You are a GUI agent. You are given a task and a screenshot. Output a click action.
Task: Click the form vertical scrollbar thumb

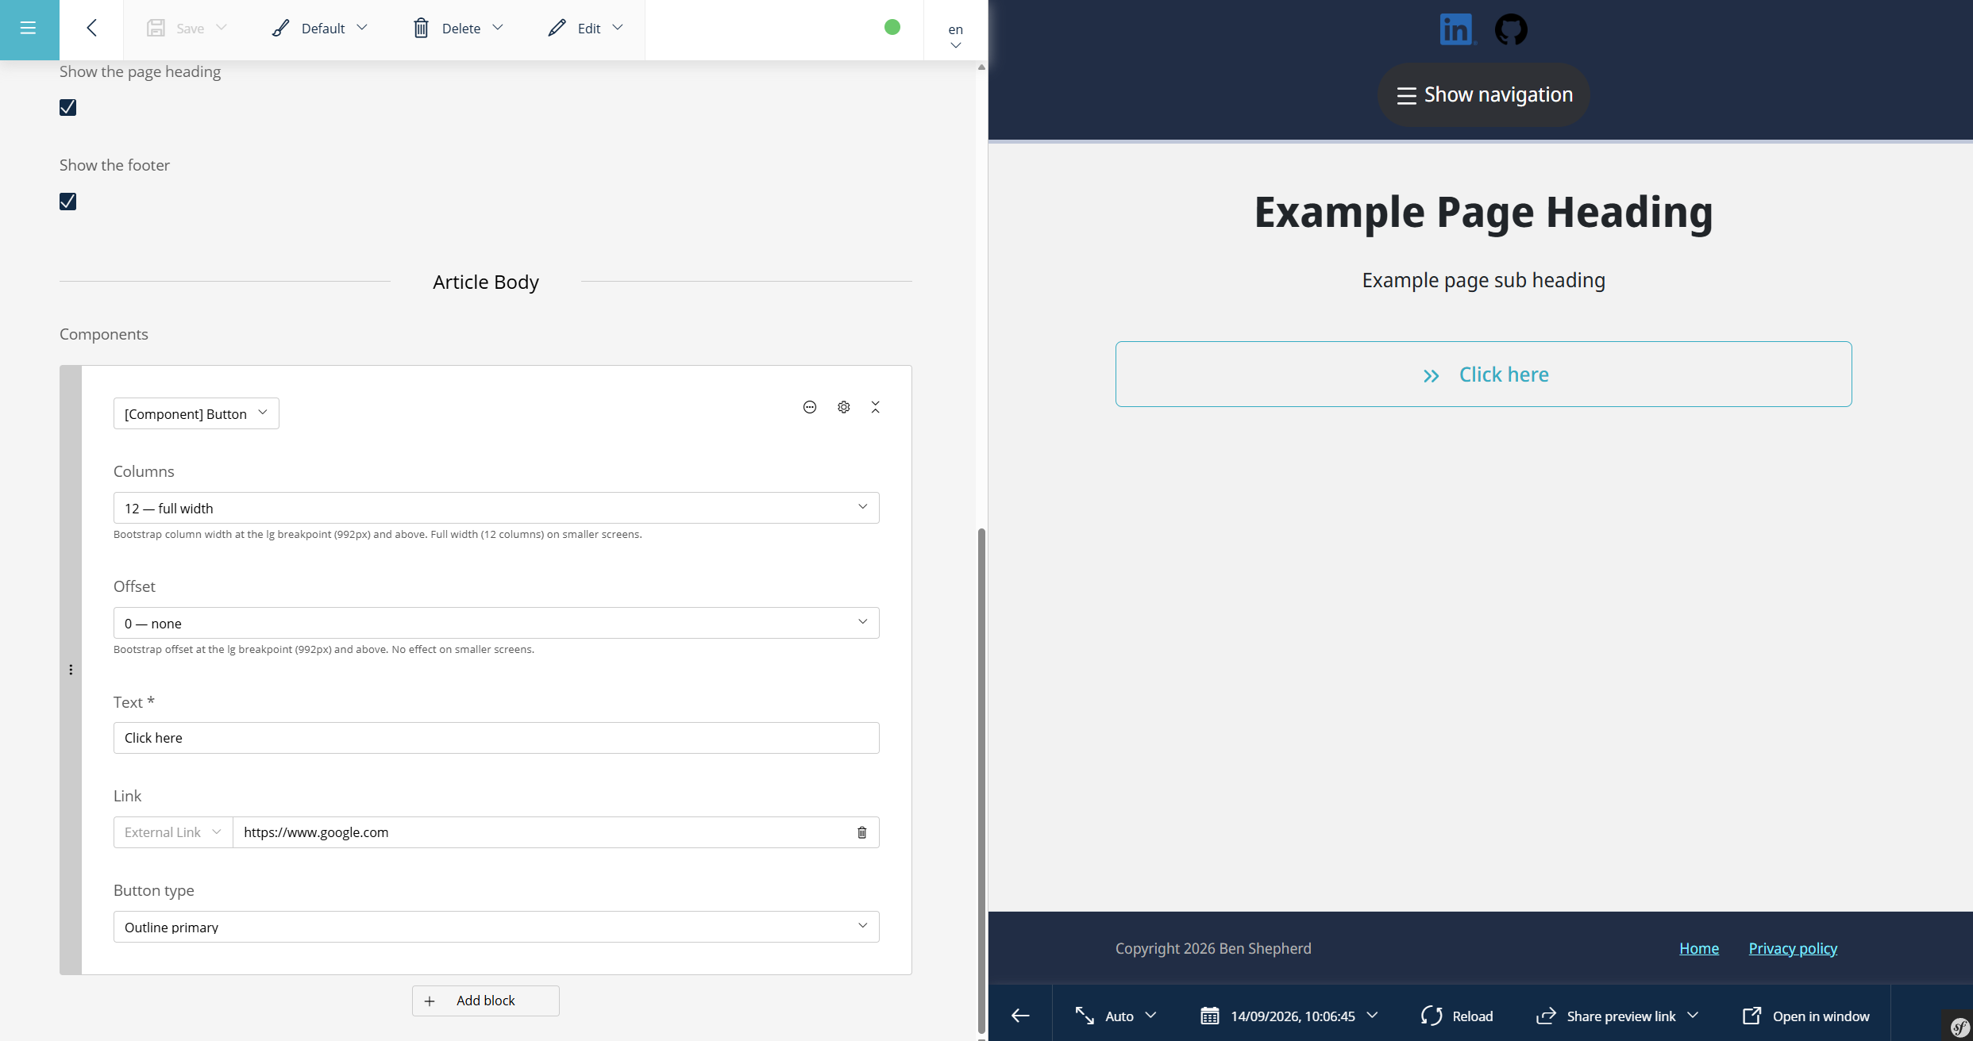[981, 782]
